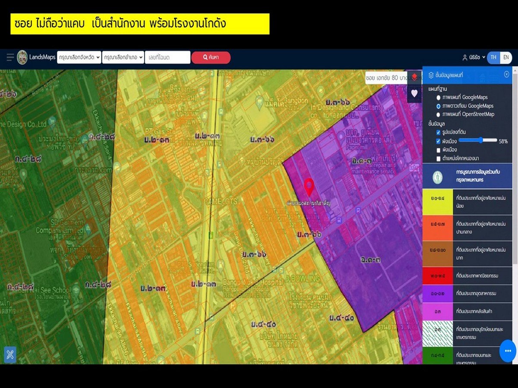
Task: Click the LandsMaps brand name text
Action: (x=42, y=57)
